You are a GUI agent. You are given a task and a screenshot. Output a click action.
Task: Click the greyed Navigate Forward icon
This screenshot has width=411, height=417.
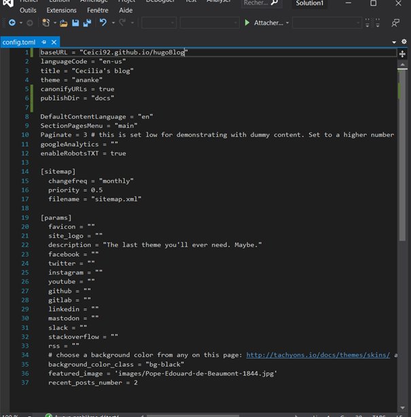[30, 23]
